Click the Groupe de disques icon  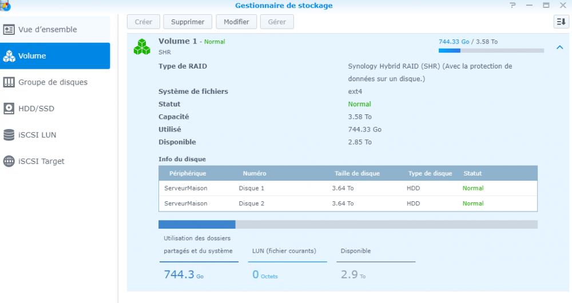(x=9, y=82)
